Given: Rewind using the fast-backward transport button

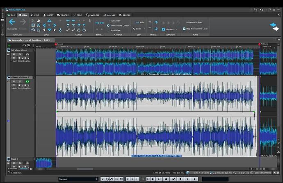Looking at the screenshot, I should pyautogui.click(x=159, y=179).
